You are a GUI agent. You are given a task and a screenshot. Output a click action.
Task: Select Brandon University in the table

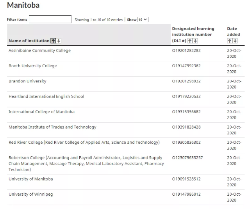tap(27, 81)
